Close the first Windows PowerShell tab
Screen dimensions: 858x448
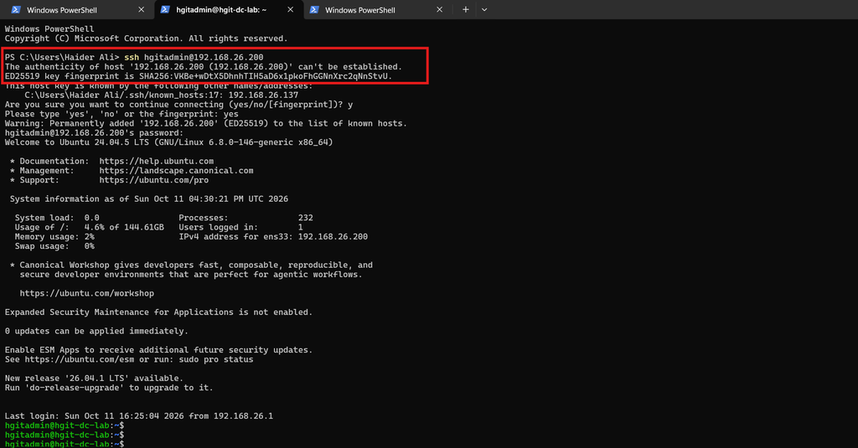(141, 10)
